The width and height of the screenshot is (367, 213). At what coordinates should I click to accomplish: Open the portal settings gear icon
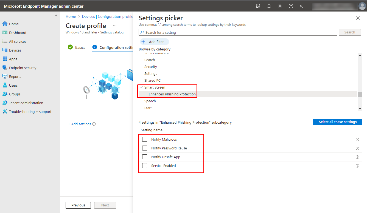pos(280,6)
